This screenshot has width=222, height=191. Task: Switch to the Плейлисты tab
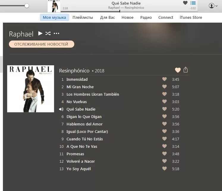click(83, 18)
